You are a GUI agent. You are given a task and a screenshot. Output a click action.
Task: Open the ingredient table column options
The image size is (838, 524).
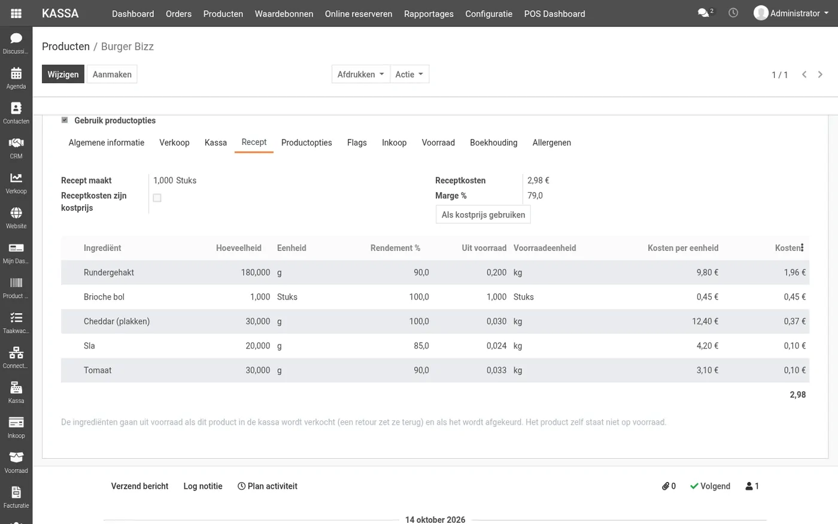[802, 247]
